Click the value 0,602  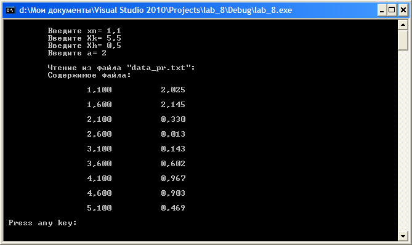tap(173, 164)
